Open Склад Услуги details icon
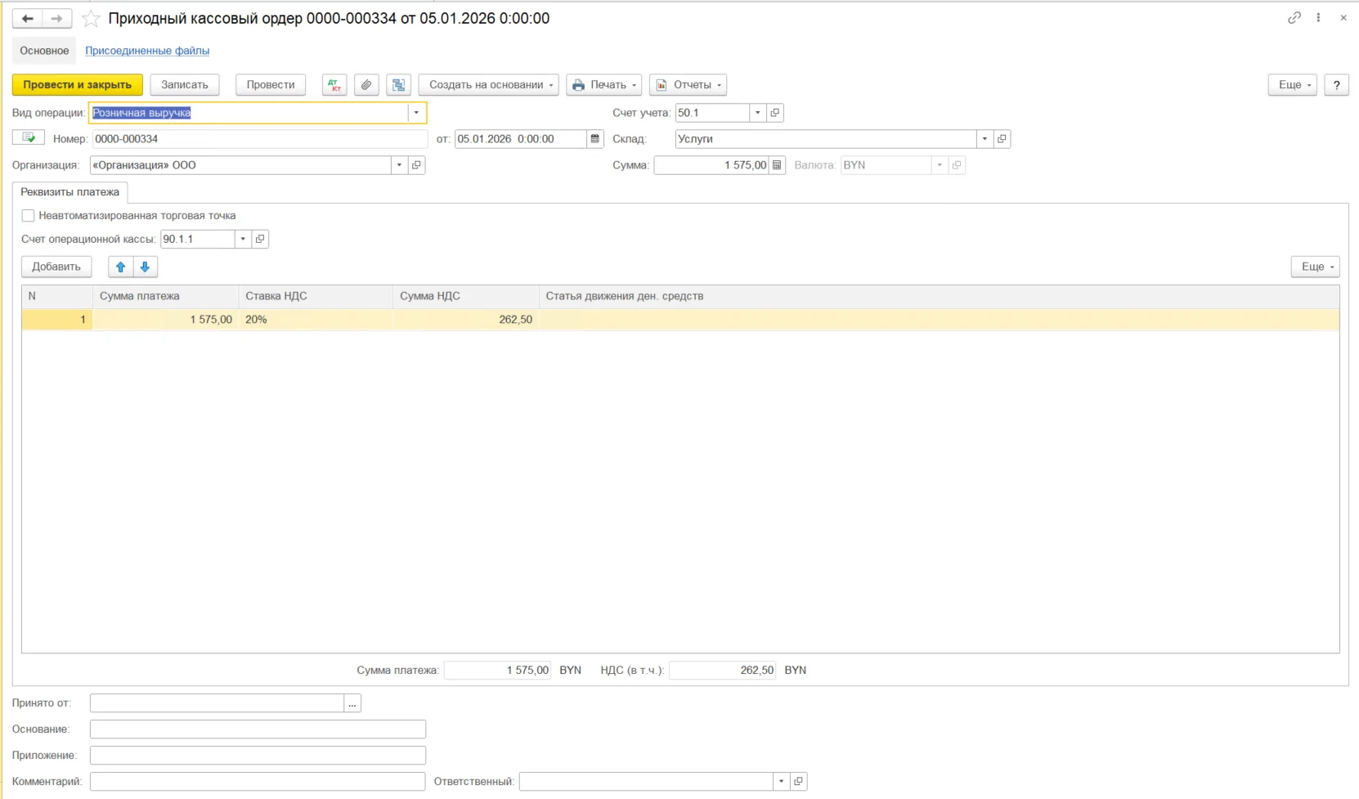Viewport: 1359px width, 799px height. (1002, 139)
